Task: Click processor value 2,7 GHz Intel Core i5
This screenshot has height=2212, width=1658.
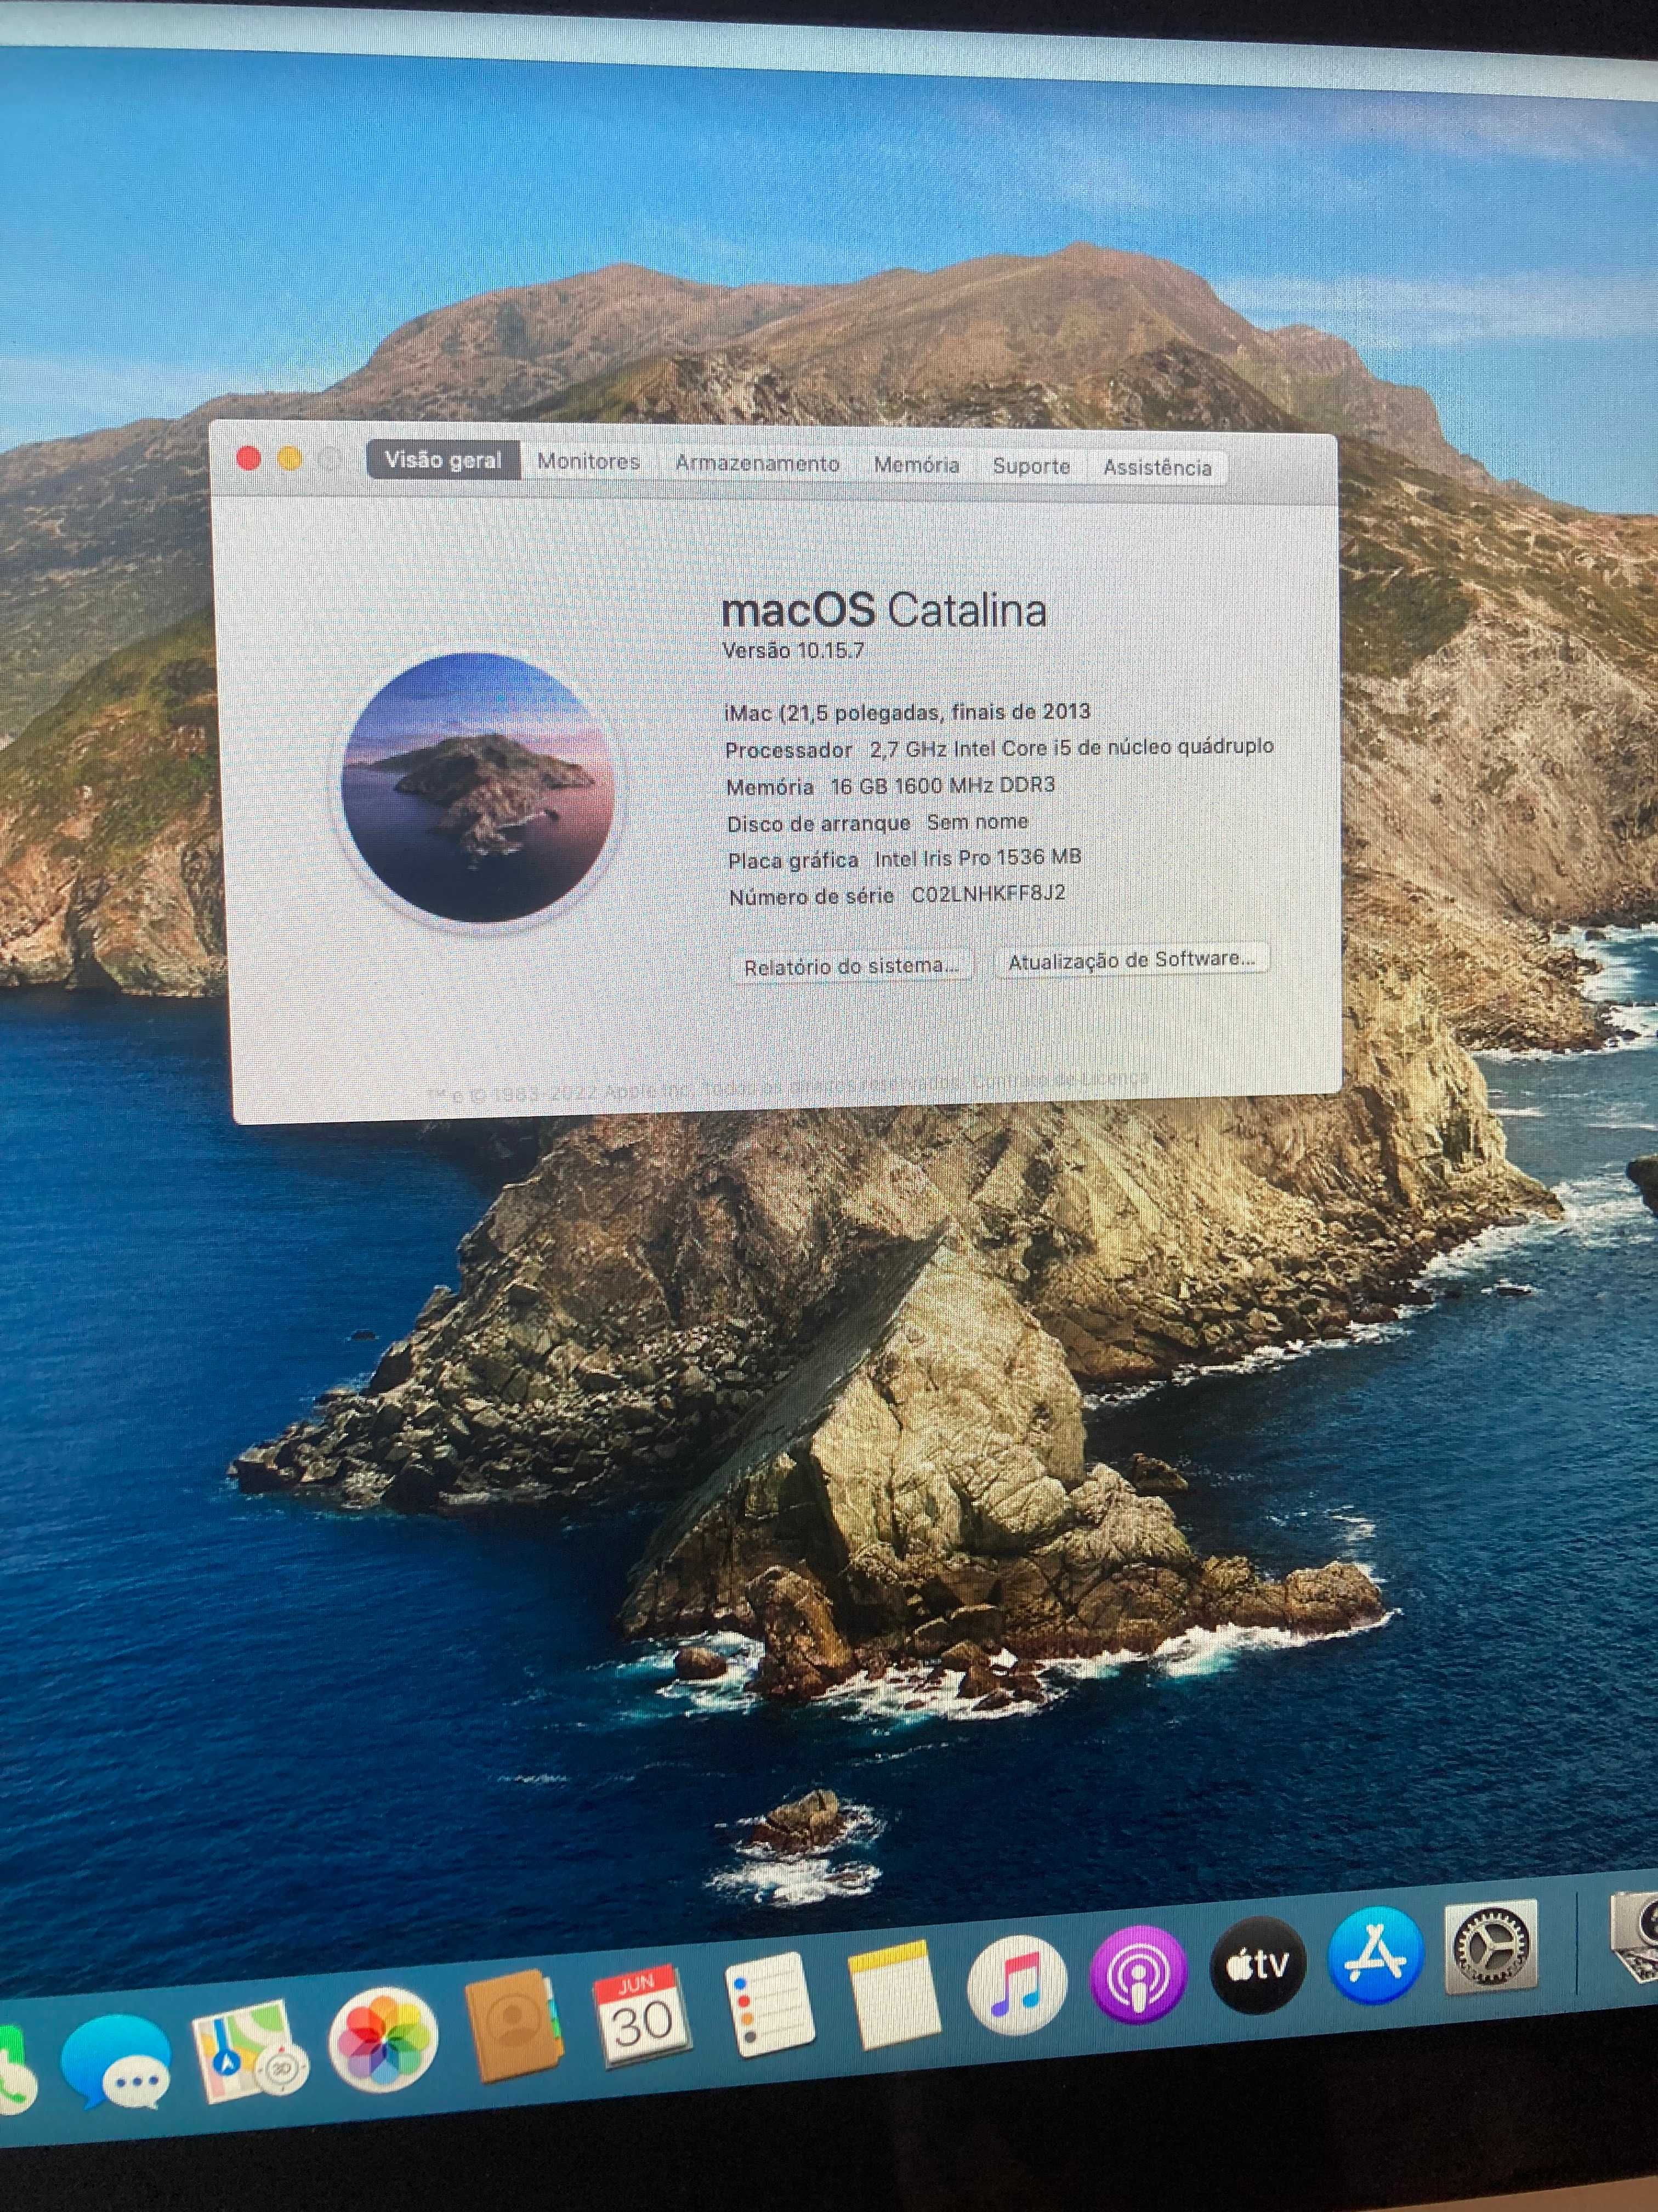Action: pyautogui.click(x=1071, y=747)
